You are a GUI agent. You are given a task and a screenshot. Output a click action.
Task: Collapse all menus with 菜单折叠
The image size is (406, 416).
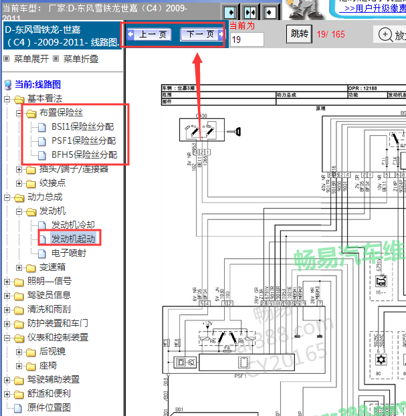point(81,59)
